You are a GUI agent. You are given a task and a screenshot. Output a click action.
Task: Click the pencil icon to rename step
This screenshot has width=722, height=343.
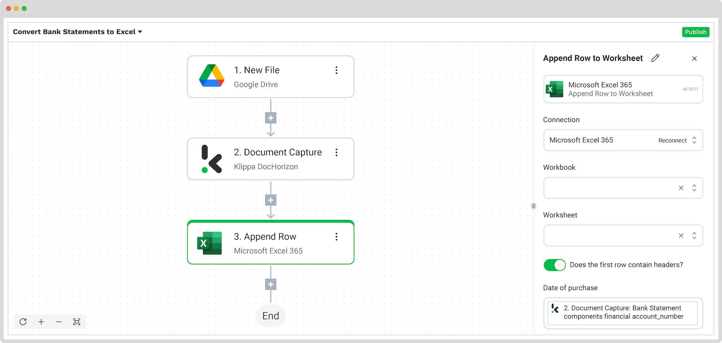coord(655,58)
